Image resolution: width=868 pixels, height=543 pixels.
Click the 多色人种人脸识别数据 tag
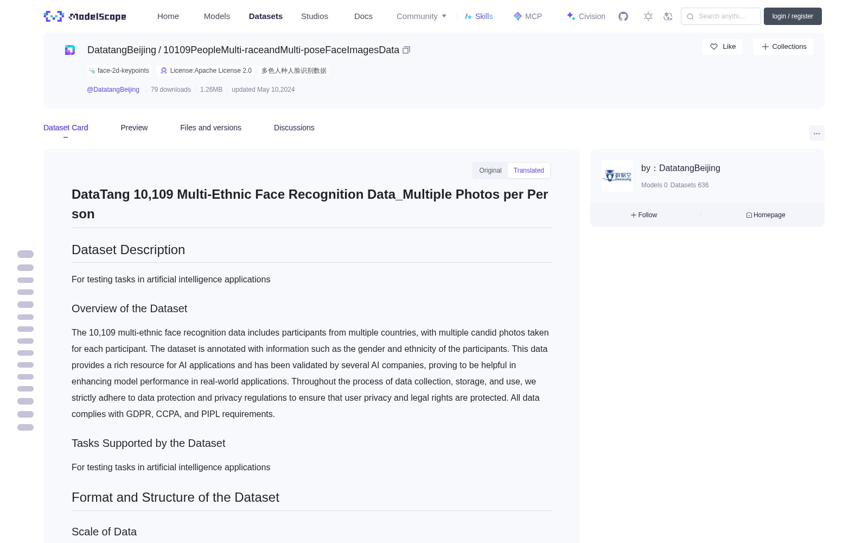coord(294,71)
